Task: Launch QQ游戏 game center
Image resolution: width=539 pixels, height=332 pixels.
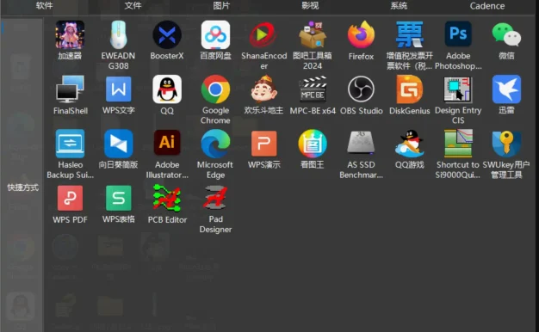Action: 409,144
